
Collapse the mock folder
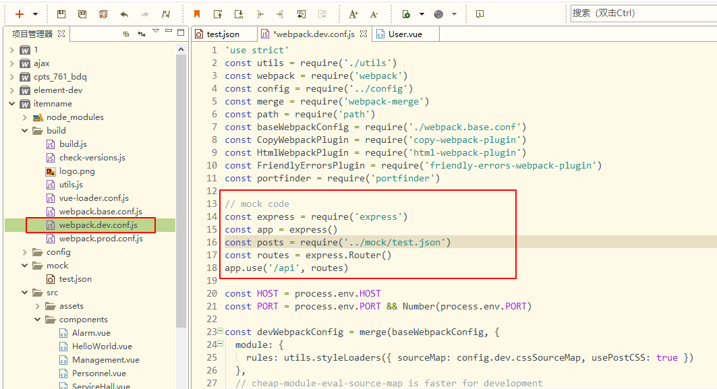[25, 266]
